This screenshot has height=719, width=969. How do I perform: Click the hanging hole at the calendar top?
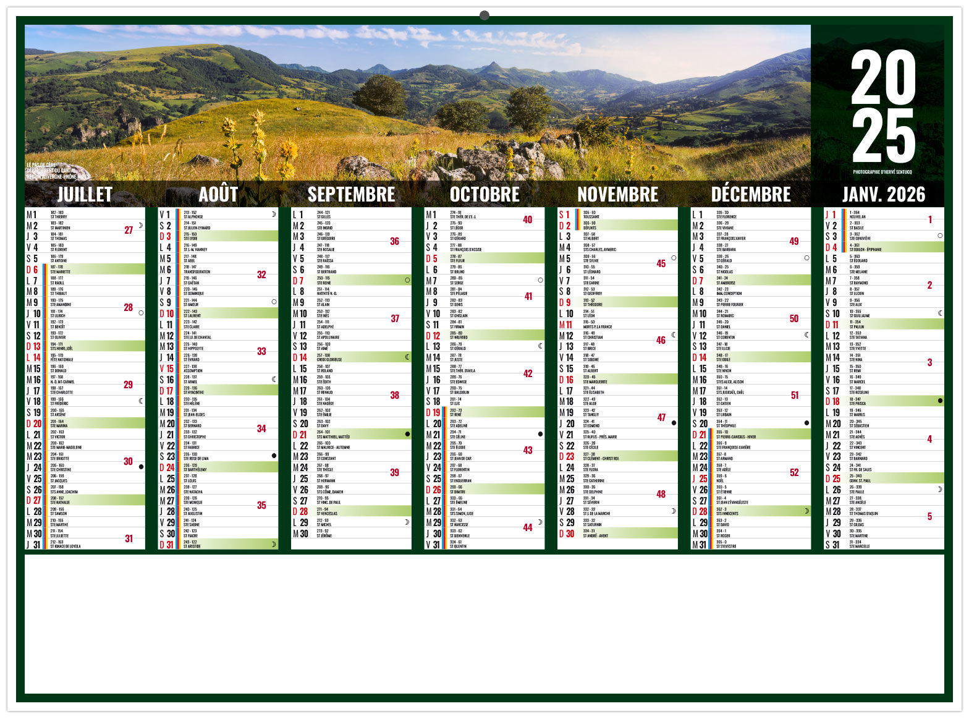point(485,15)
